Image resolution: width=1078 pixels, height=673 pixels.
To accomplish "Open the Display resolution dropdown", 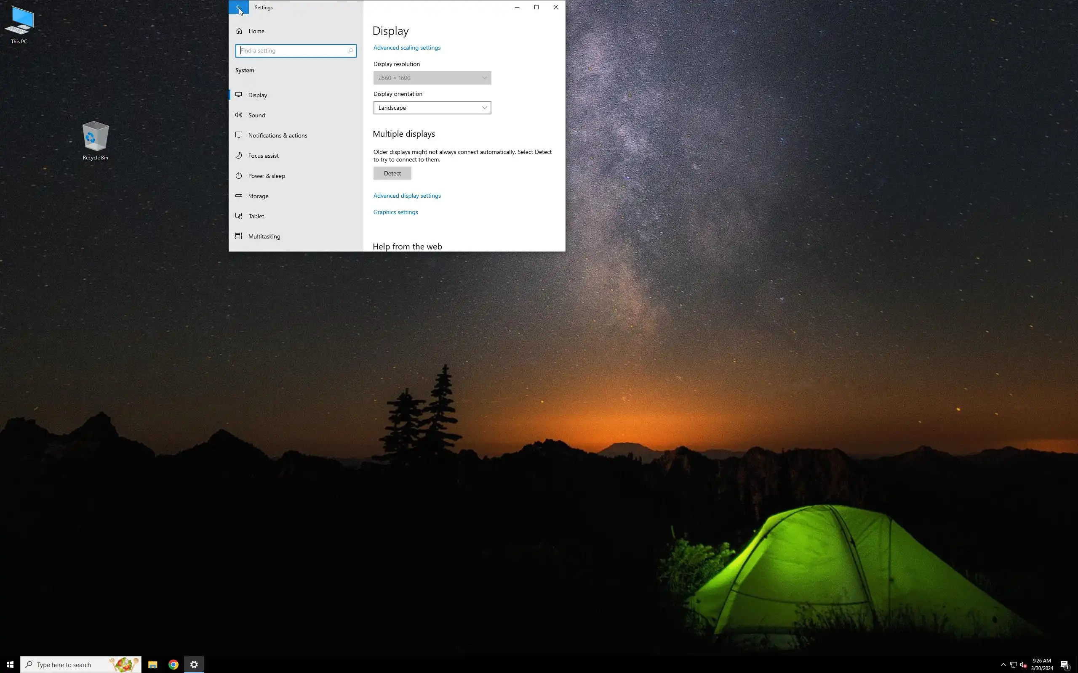I will tap(432, 78).
